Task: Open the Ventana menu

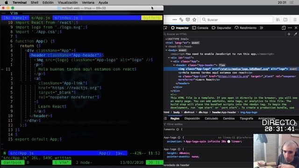Action: click(88, 2)
